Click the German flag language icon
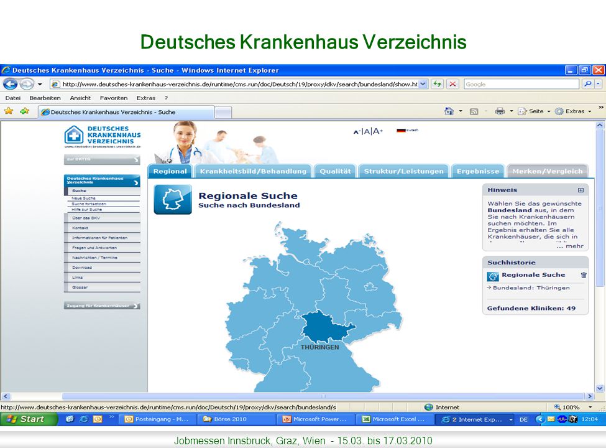 coord(401,131)
